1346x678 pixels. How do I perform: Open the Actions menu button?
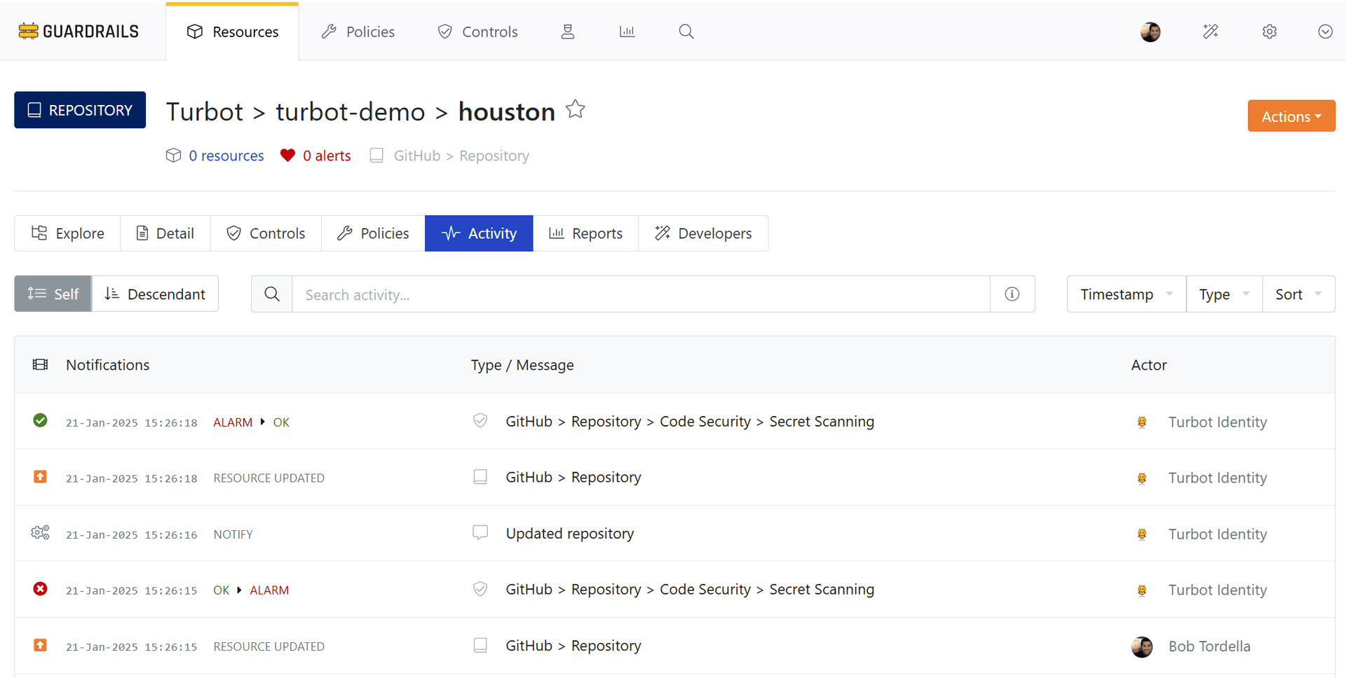click(x=1291, y=116)
